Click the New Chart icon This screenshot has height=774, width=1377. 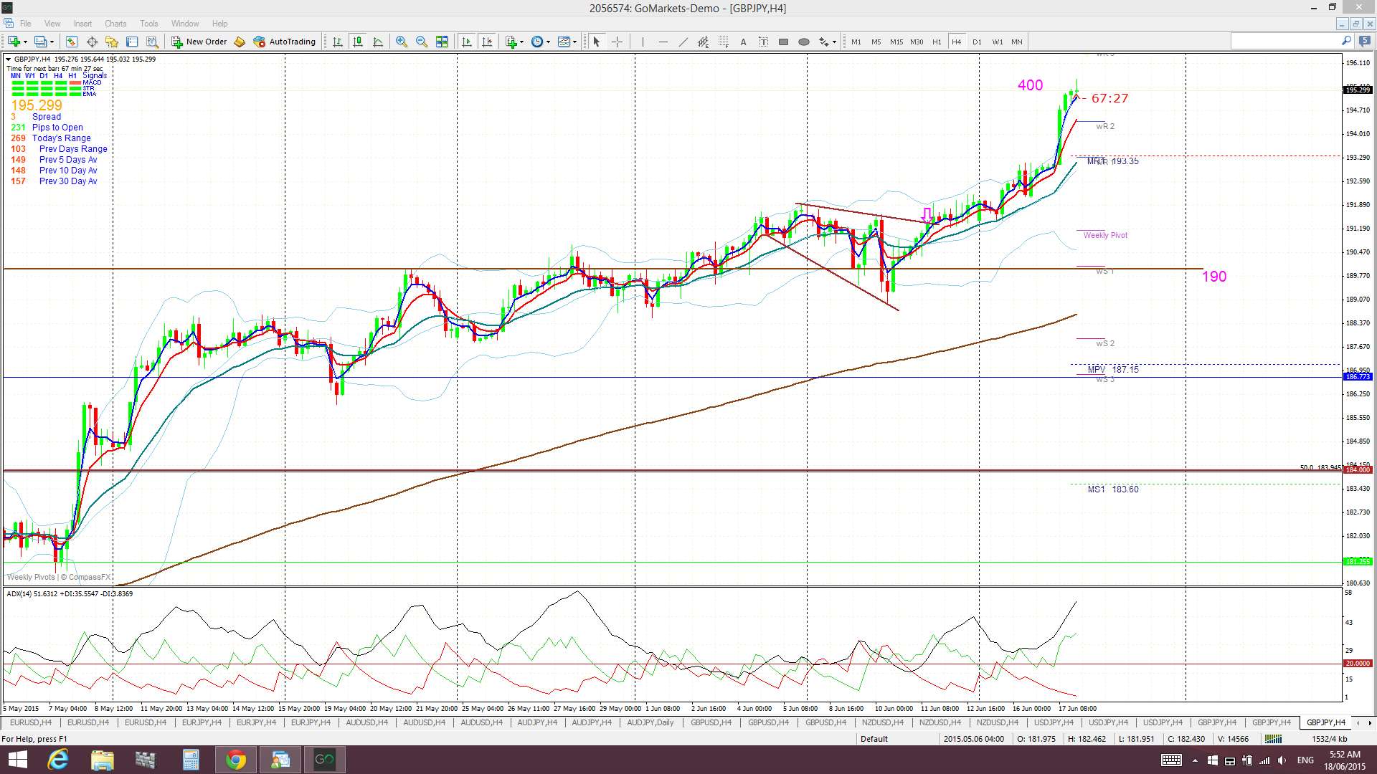coord(16,42)
